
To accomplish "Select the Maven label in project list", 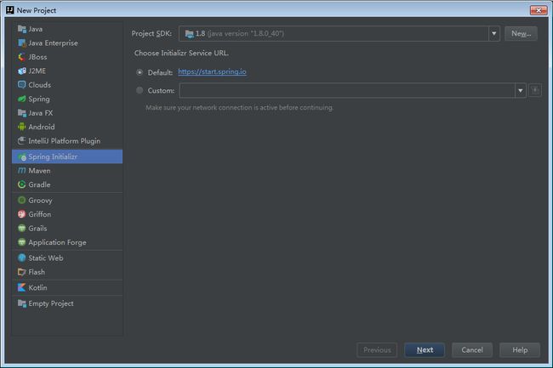I will click(x=39, y=171).
